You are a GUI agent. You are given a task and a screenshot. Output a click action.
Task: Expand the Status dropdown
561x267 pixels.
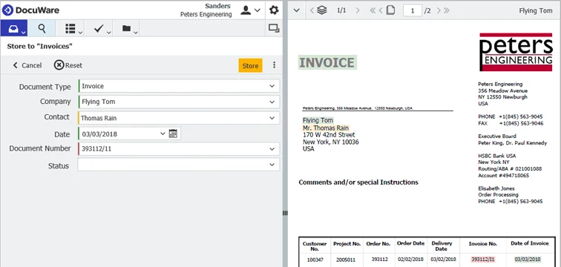[272, 165]
